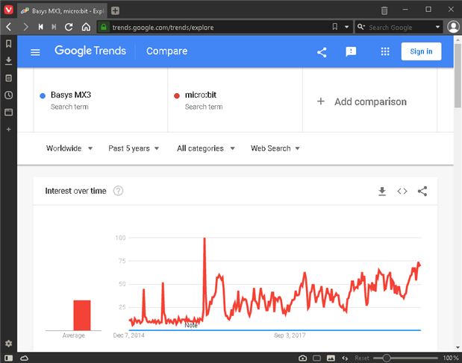Image resolution: width=462 pixels, height=363 pixels.
Task: Open a new tab with plus button
Action: point(115,10)
